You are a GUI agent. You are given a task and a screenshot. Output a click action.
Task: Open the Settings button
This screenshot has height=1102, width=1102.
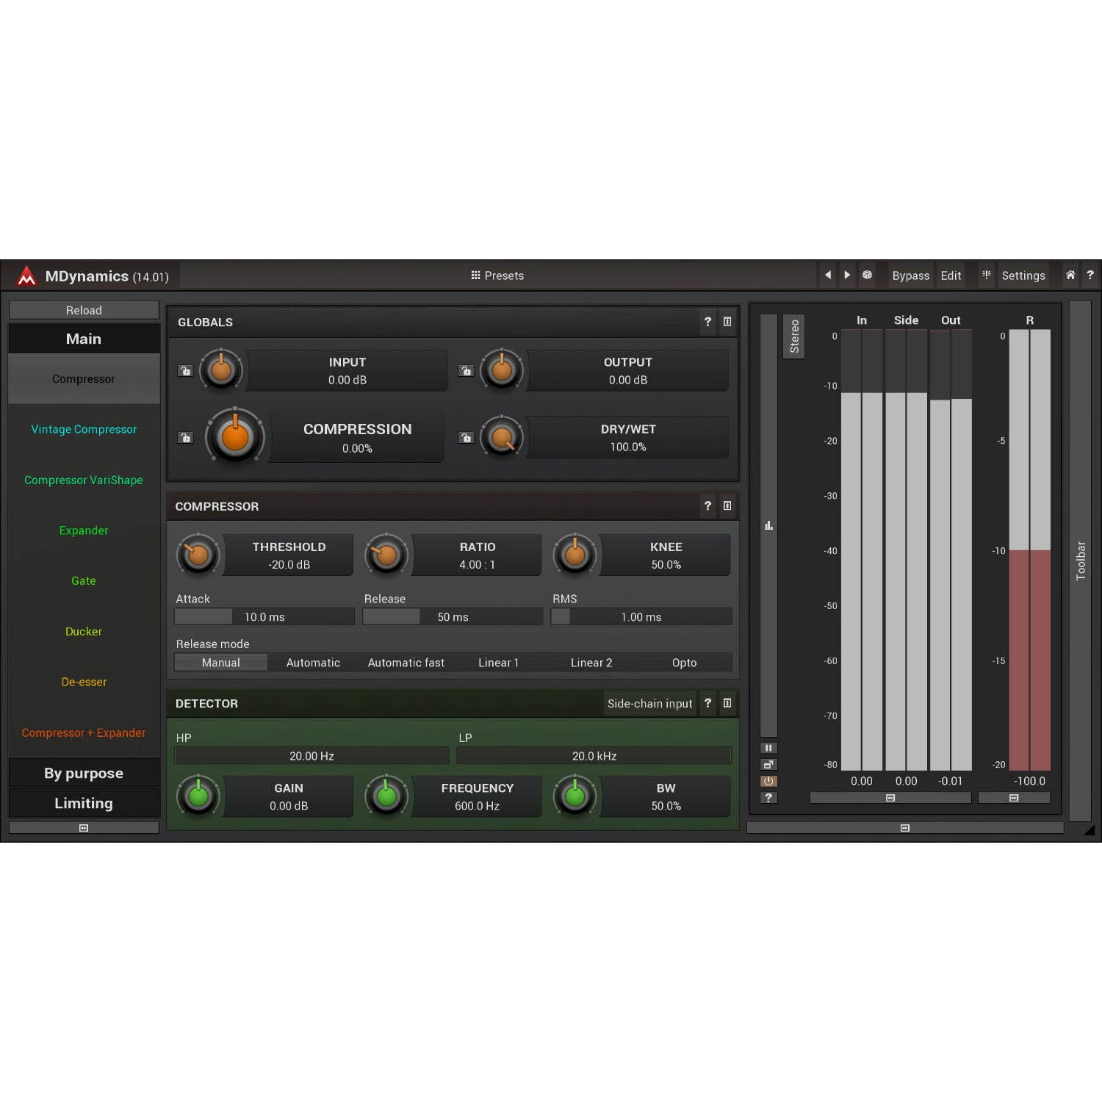tap(1023, 275)
